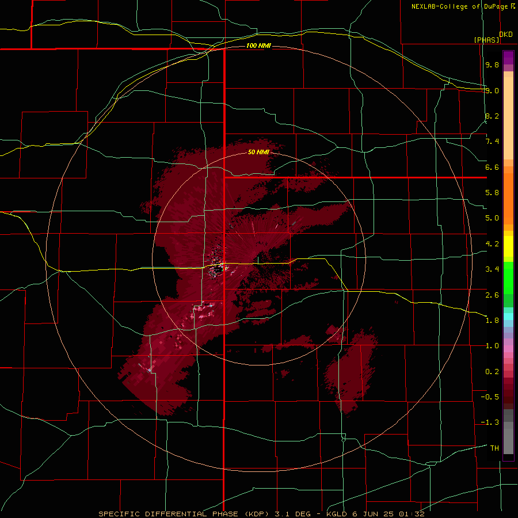Click the 9.0 scale value
The width and height of the screenshot is (518, 518).
coord(492,90)
